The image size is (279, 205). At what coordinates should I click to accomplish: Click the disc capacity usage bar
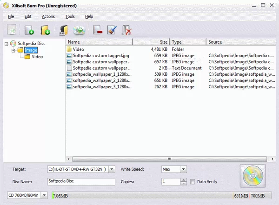(162, 195)
